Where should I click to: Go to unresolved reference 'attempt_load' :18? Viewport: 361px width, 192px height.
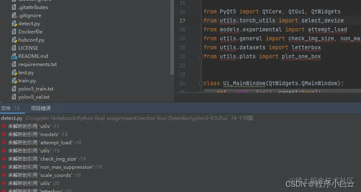click(x=44, y=143)
